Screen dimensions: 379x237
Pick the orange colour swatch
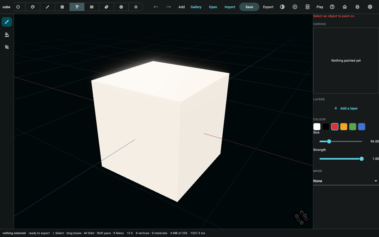pyautogui.click(x=344, y=127)
